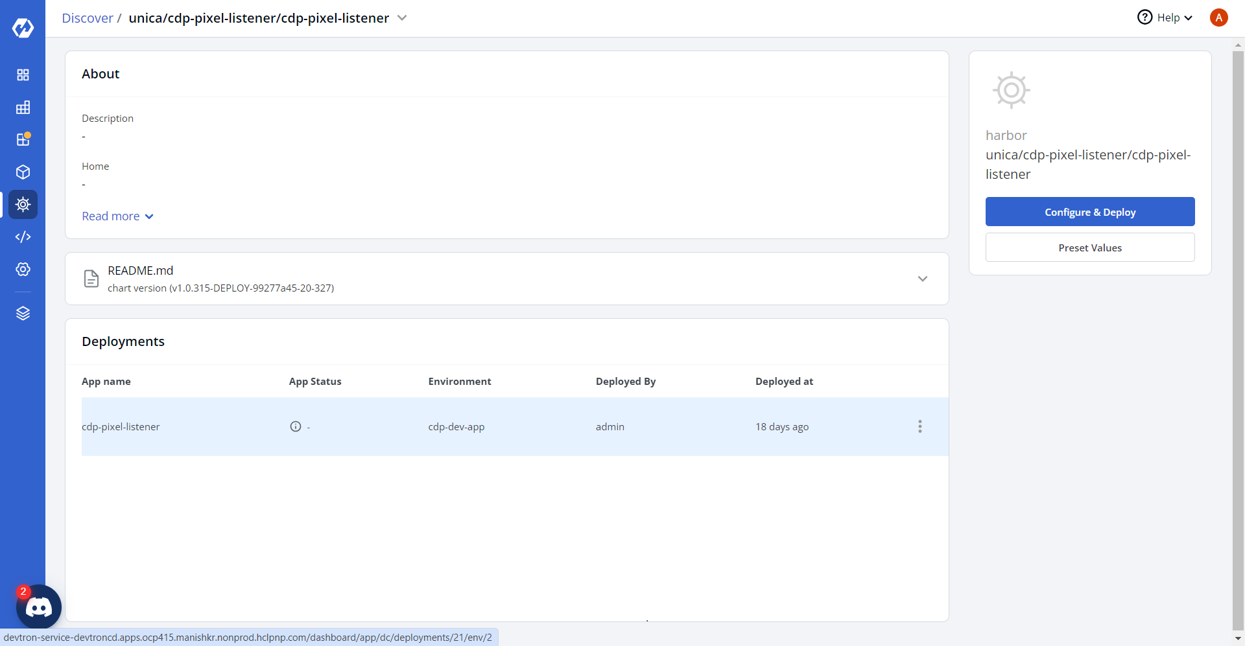
Task: Click the Devtron logo icon
Action: pos(23,28)
